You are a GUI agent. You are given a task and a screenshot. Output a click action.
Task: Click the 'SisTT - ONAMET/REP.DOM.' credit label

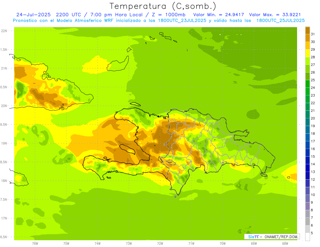(272, 237)
